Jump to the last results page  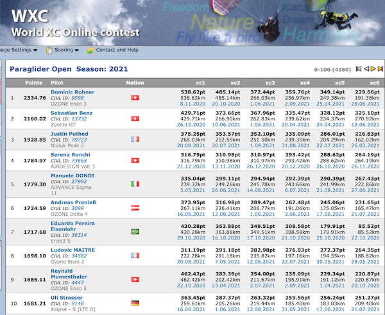[381, 69]
